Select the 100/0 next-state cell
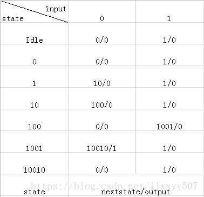The image size is (204, 197). (x=102, y=98)
